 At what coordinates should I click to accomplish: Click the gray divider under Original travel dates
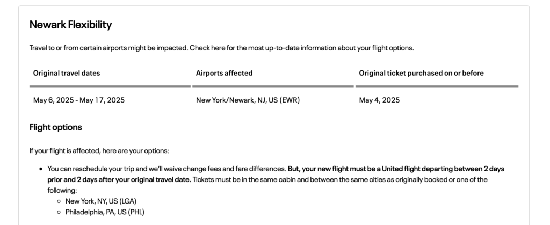click(x=110, y=86)
